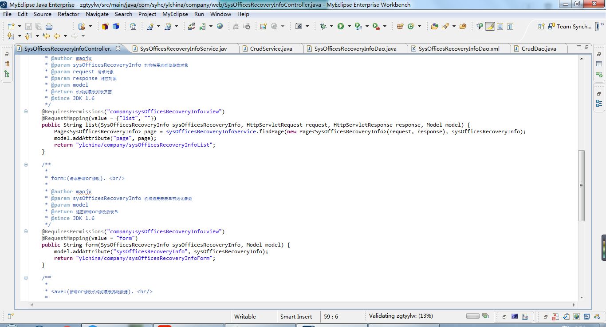This screenshot has width=606, height=327.
Task: Click the Open Type folder icon
Action: (x=434, y=27)
